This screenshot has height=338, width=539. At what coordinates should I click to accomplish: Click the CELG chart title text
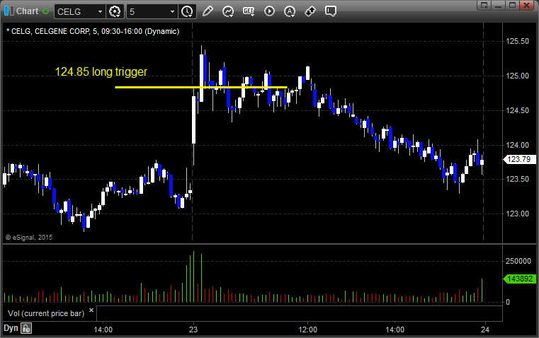pos(93,31)
